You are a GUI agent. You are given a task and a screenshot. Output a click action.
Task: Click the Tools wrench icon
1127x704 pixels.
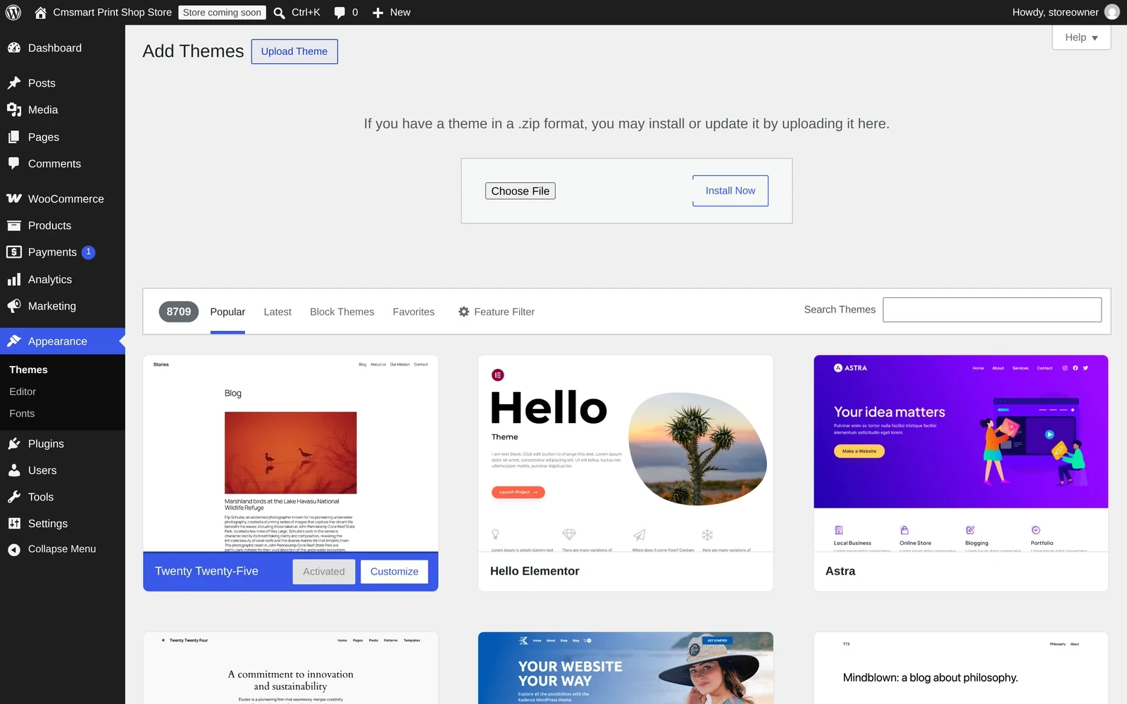click(14, 497)
